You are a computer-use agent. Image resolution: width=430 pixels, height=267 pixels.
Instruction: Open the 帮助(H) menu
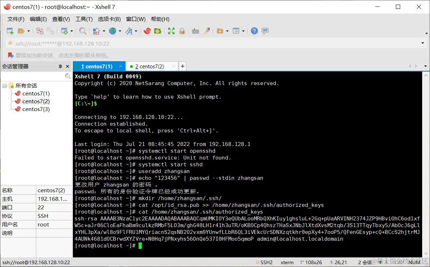tap(160, 19)
